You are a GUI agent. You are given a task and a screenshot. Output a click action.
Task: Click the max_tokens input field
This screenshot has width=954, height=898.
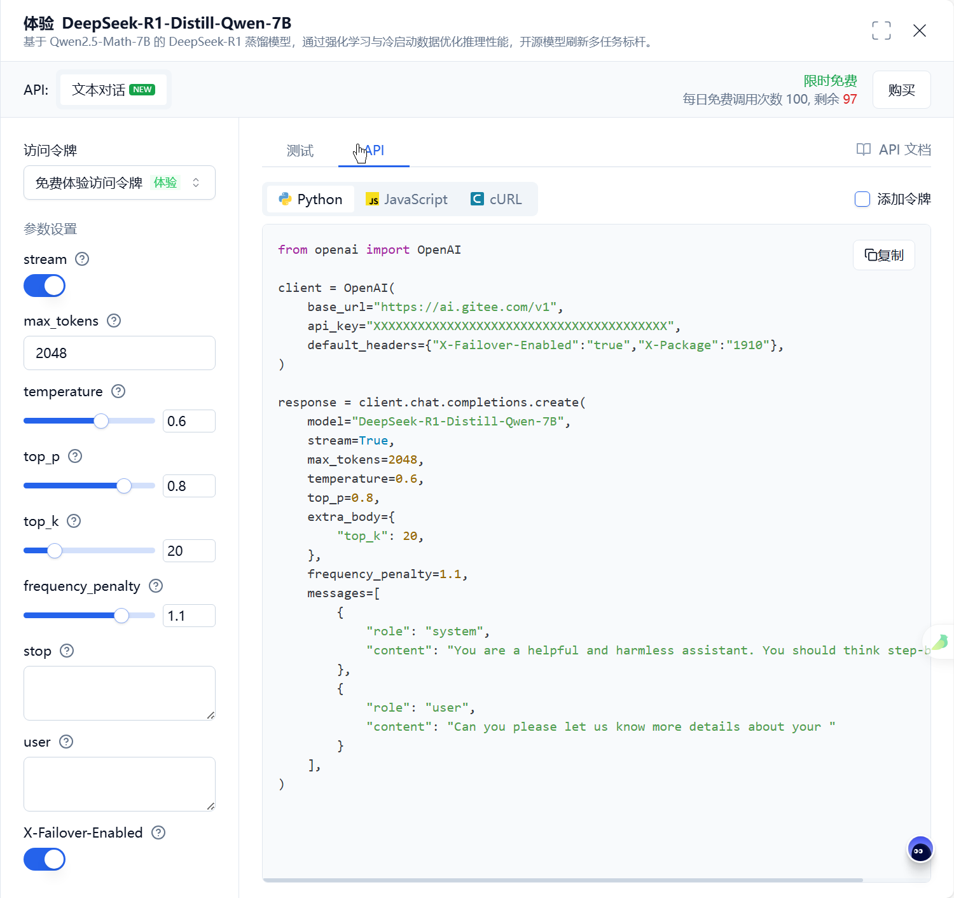[120, 353]
